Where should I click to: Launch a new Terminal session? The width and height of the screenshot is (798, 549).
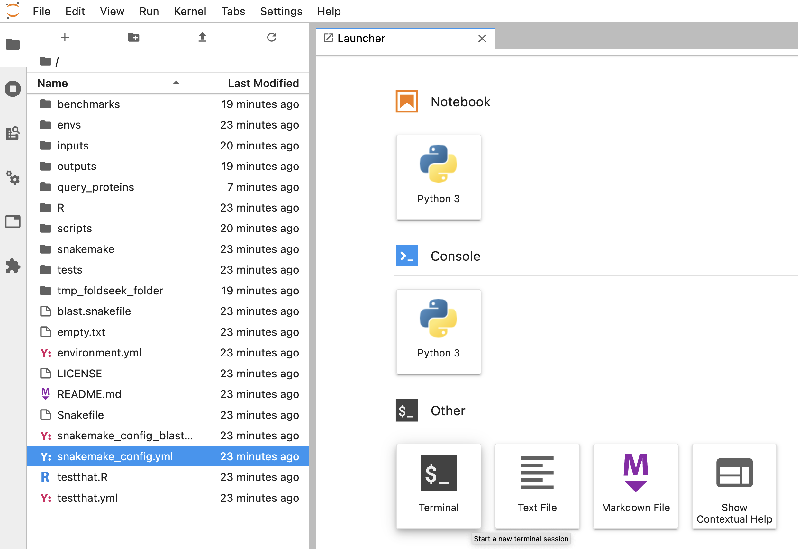point(439,485)
